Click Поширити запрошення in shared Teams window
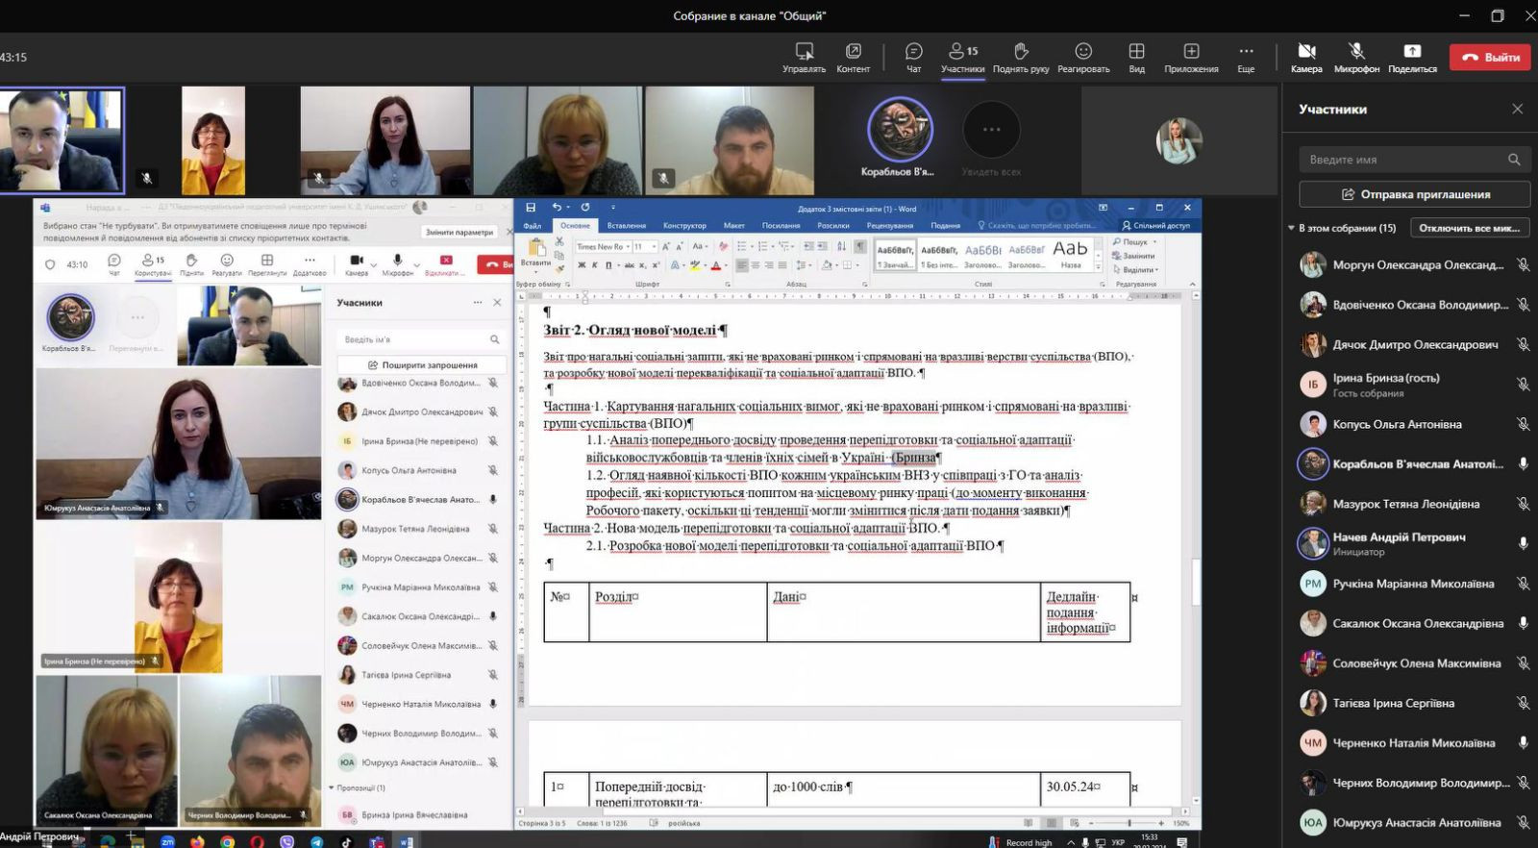The height and width of the screenshot is (848, 1538). click(x=422, y=365)
